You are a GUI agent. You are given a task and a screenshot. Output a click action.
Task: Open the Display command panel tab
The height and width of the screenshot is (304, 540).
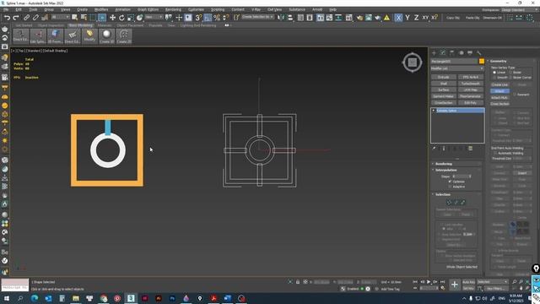click(470, 52)
